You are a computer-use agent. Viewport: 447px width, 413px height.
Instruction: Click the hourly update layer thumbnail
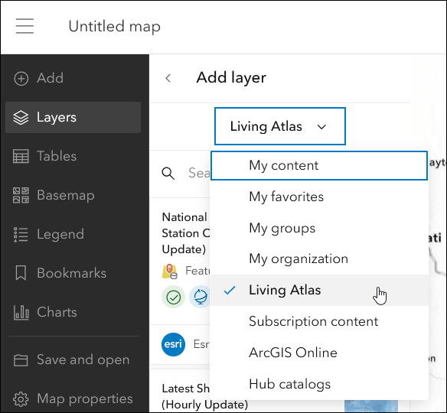371,406
